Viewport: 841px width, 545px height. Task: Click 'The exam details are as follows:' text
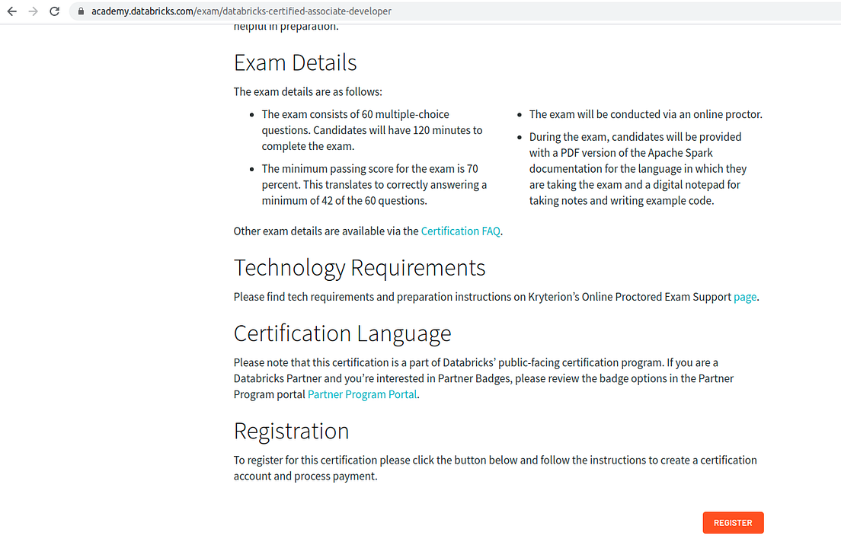308,91
